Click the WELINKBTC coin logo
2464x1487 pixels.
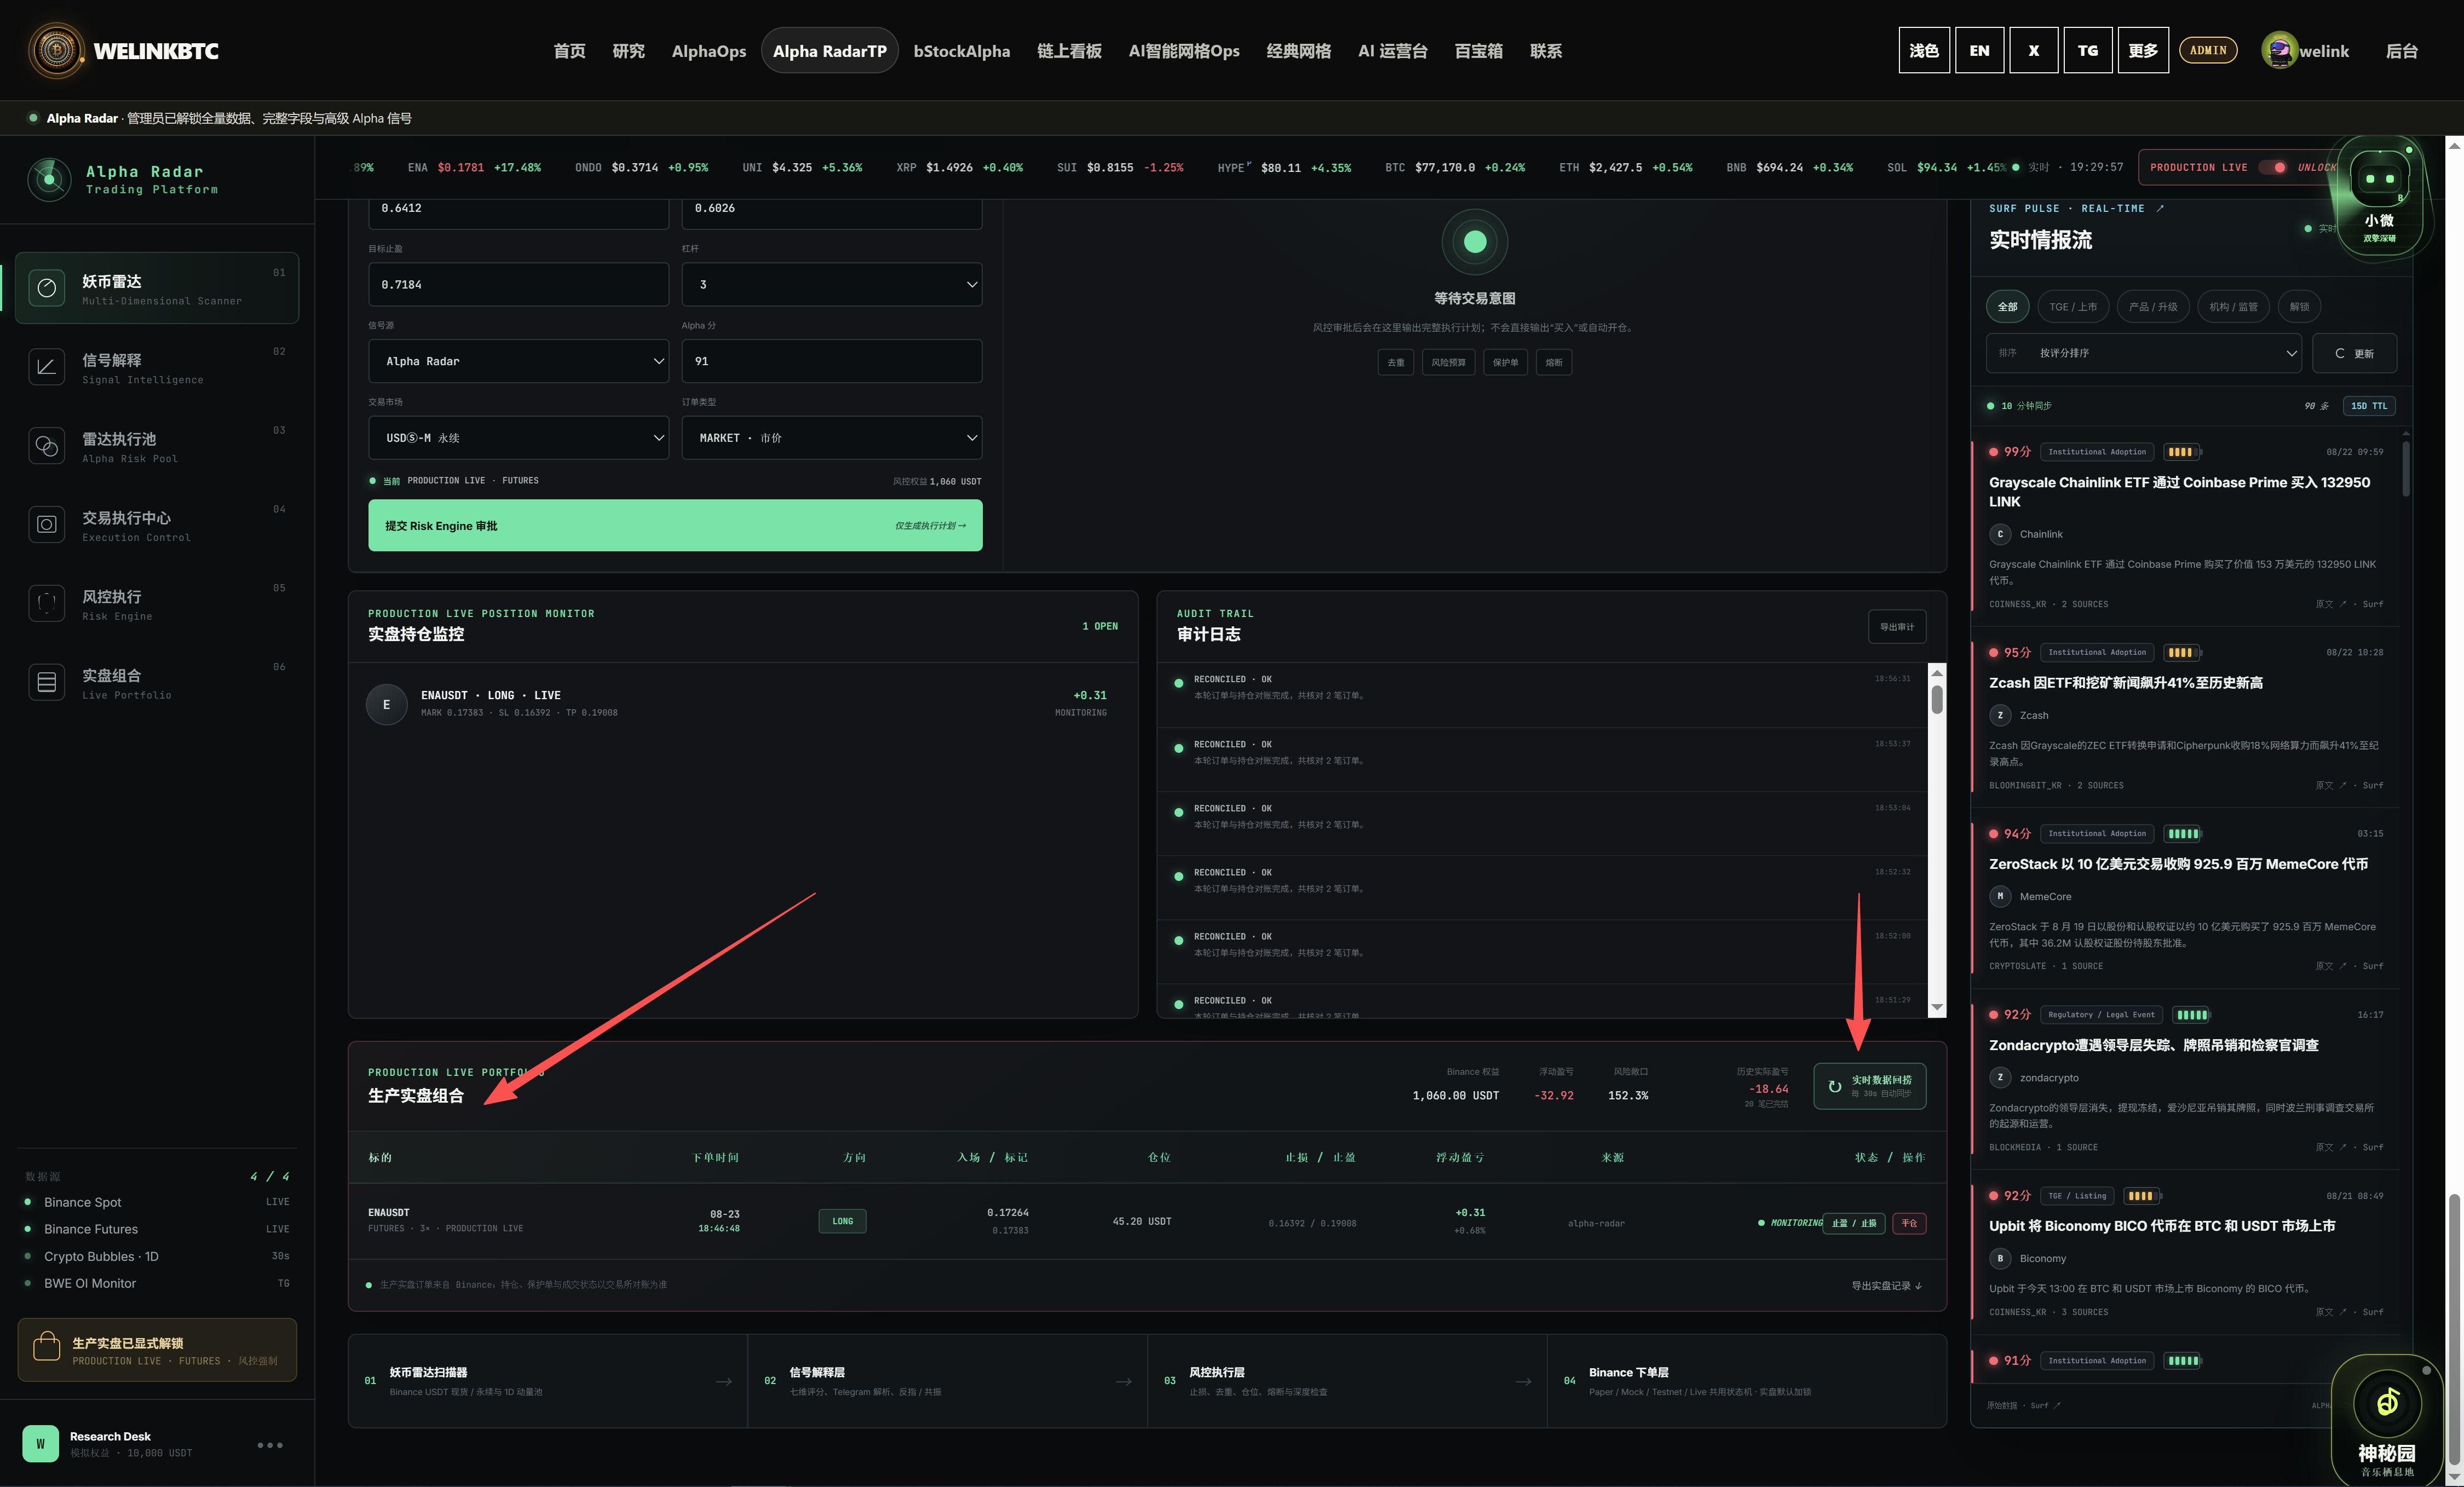(x=57, y=50)
